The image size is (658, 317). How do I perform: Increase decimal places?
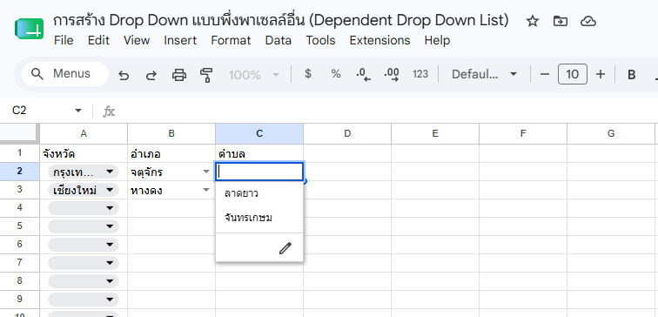point(392,74)
